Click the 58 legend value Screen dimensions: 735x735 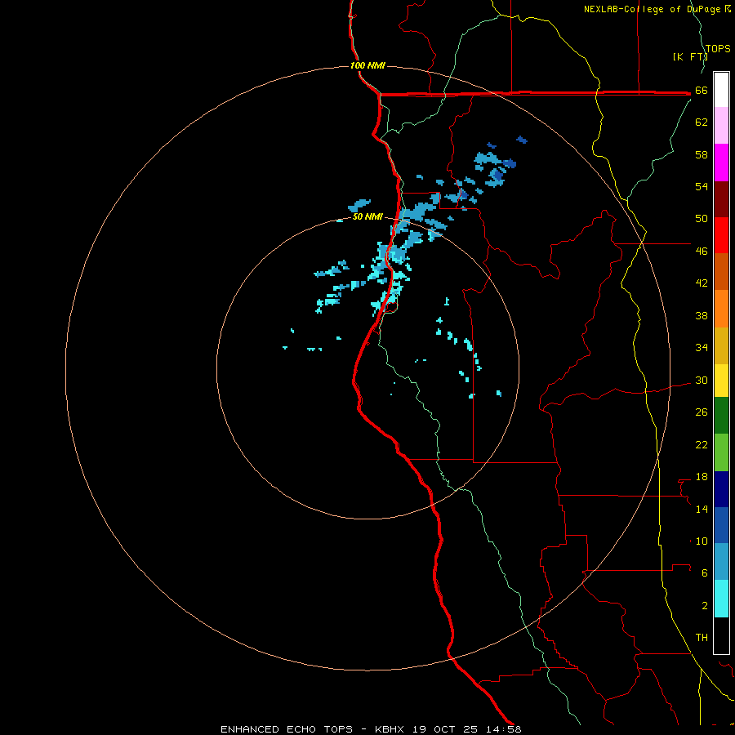pyautogui.click(x=702, y=154)
